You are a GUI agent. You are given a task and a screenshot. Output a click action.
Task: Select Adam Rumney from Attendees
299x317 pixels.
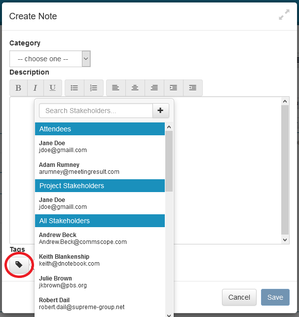(79, 168)
